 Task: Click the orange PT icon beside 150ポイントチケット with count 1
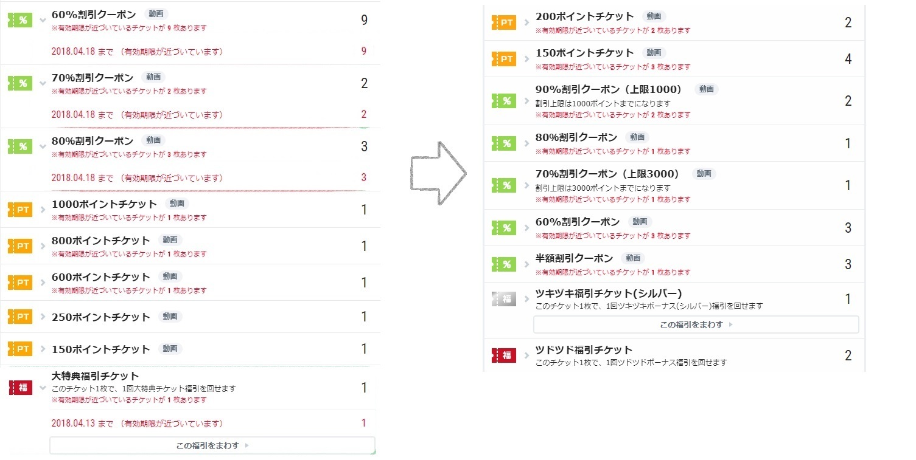click(19, 349)
